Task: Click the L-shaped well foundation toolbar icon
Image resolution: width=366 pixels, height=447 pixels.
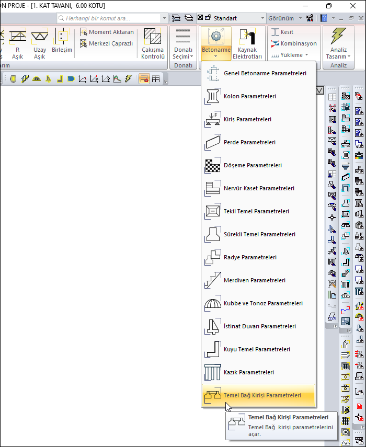Action: (x=60, y=78)
